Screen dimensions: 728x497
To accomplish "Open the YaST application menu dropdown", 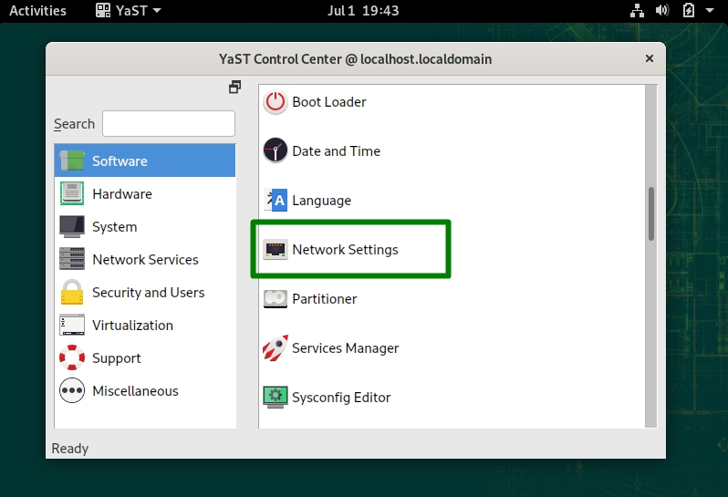I will pyautogui.click(x=129, y=10).
